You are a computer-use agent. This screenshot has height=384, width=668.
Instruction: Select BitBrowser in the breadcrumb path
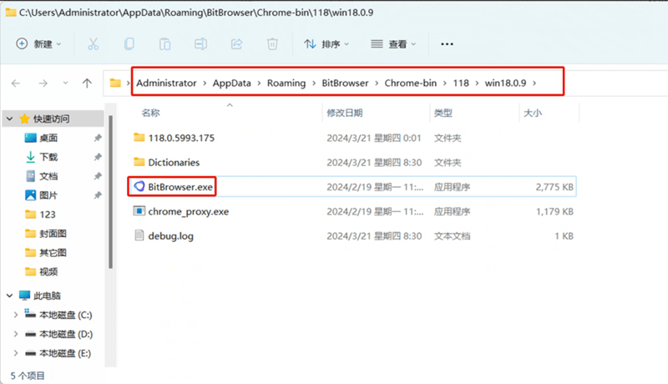(x=345, y=83)
